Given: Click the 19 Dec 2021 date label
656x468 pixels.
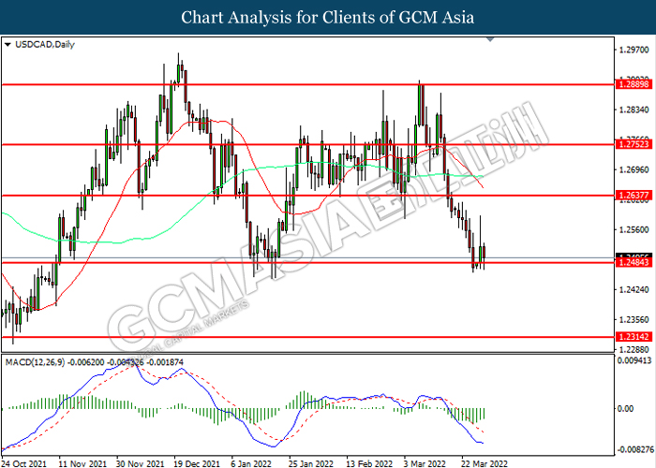Looking at the screenshot, I should point(197,463).
